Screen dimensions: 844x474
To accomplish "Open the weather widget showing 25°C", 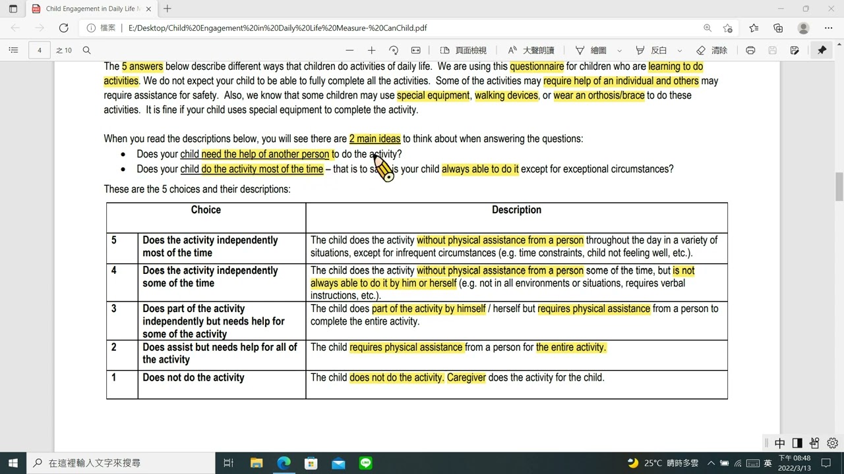I will [663, 463].
